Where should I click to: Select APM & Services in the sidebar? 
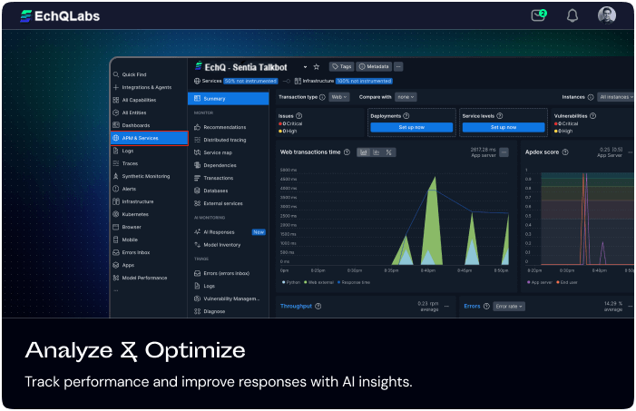coord(149,138)
